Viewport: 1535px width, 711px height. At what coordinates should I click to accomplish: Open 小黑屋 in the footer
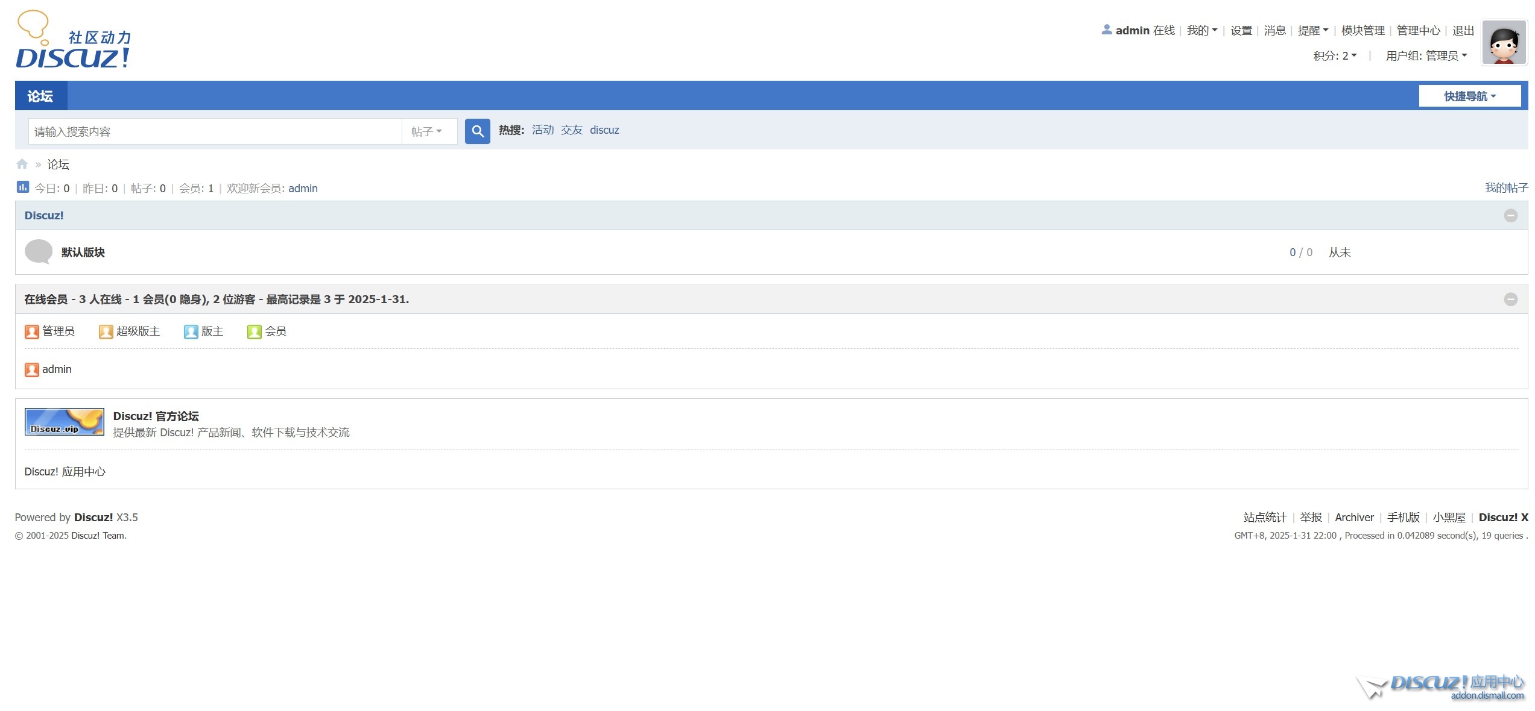pos(1449,518)
